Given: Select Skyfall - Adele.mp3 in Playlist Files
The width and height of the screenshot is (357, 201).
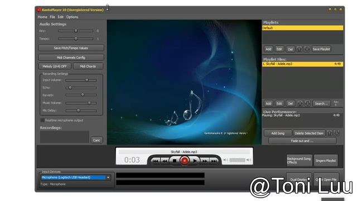Looking at the screenshot, I should click(302, 64).
